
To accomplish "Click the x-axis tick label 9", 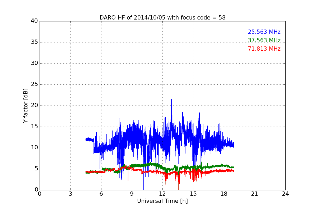I will tap(132, 194).
